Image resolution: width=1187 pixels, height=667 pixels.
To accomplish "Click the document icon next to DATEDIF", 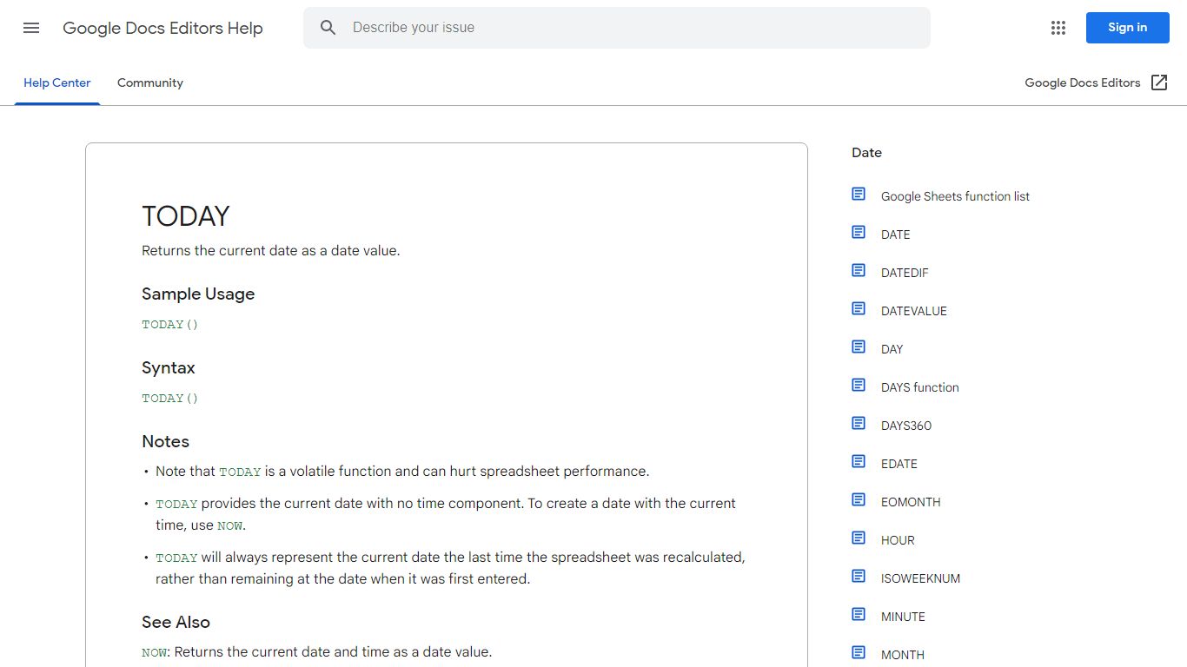I will (859, 270).
